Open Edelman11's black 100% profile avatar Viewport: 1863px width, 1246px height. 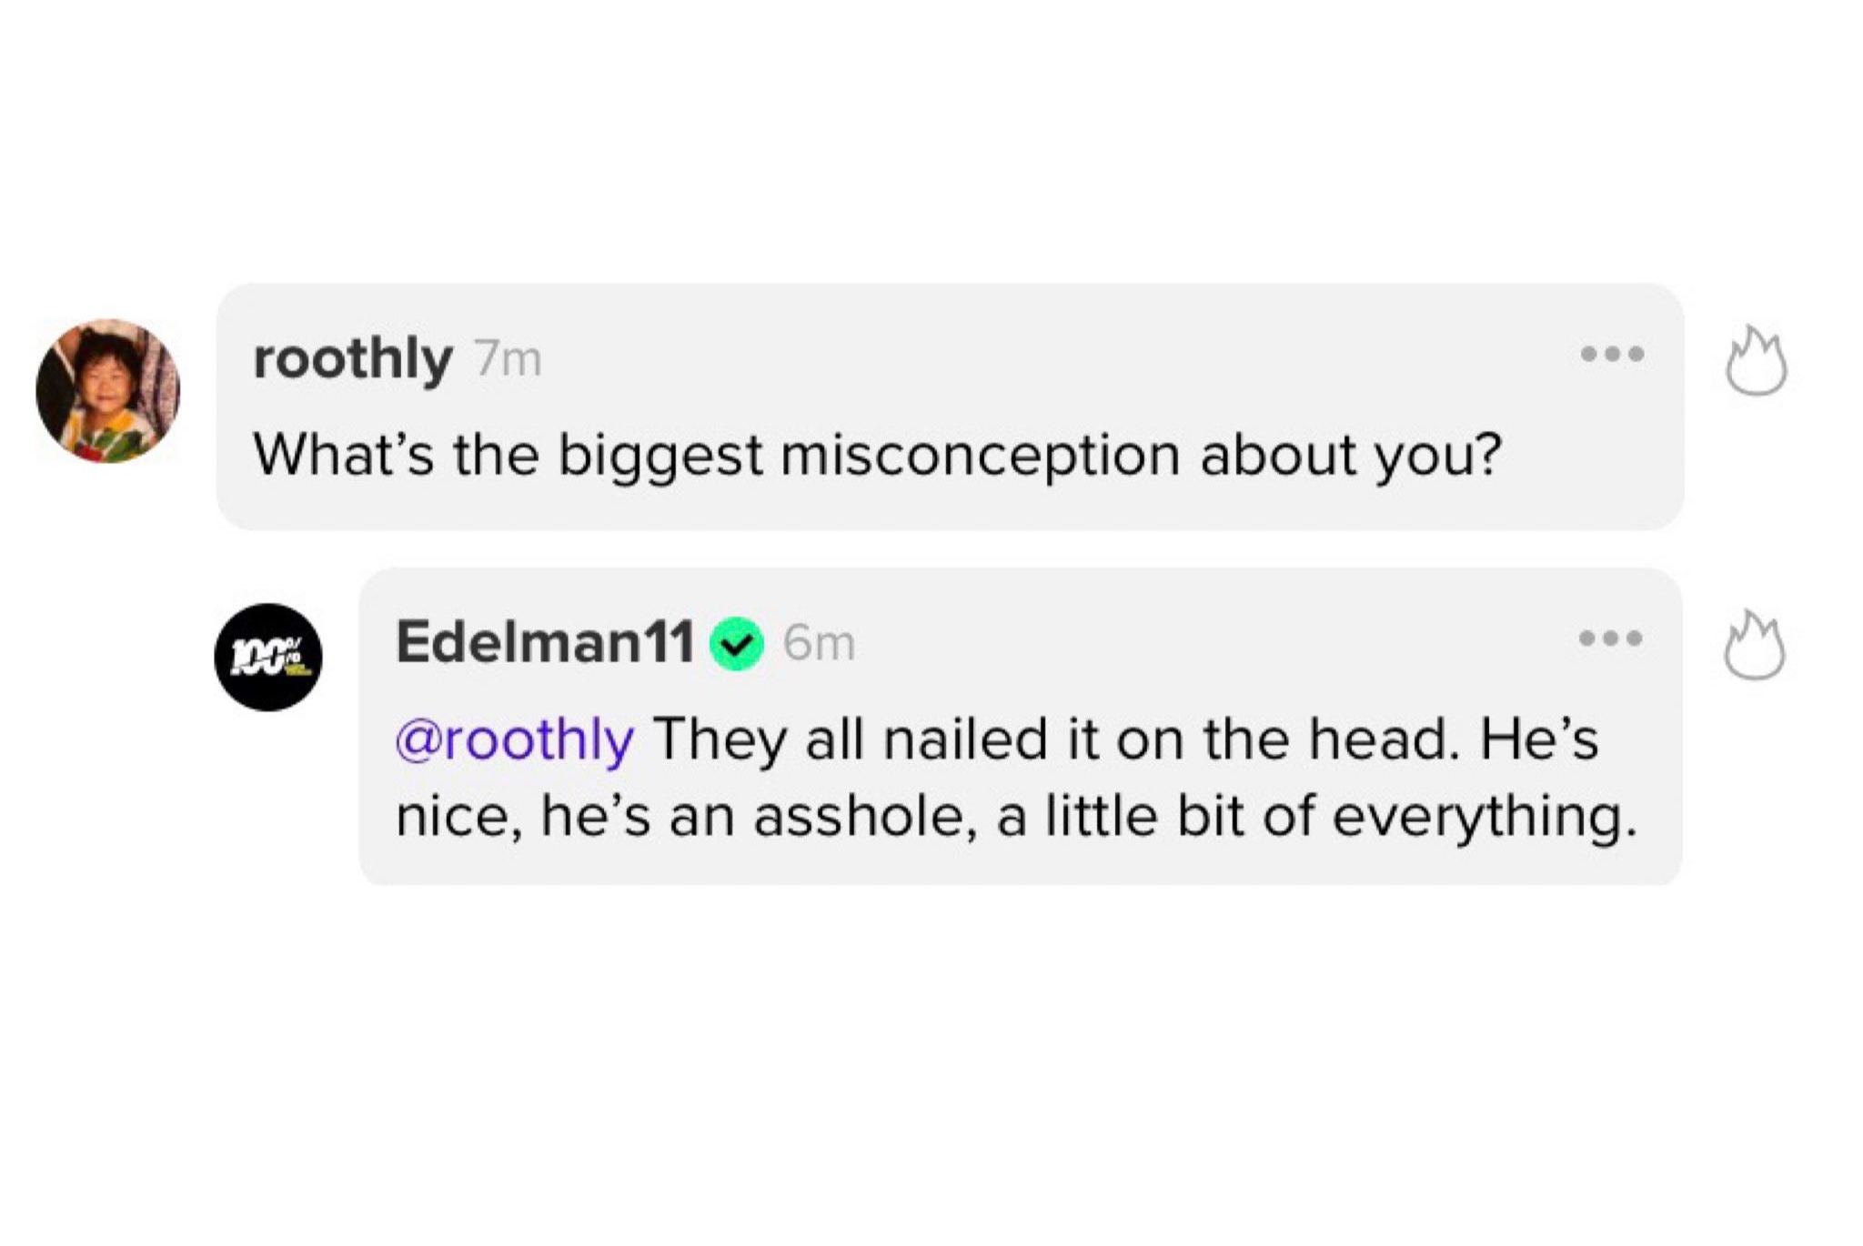[268, 657]
